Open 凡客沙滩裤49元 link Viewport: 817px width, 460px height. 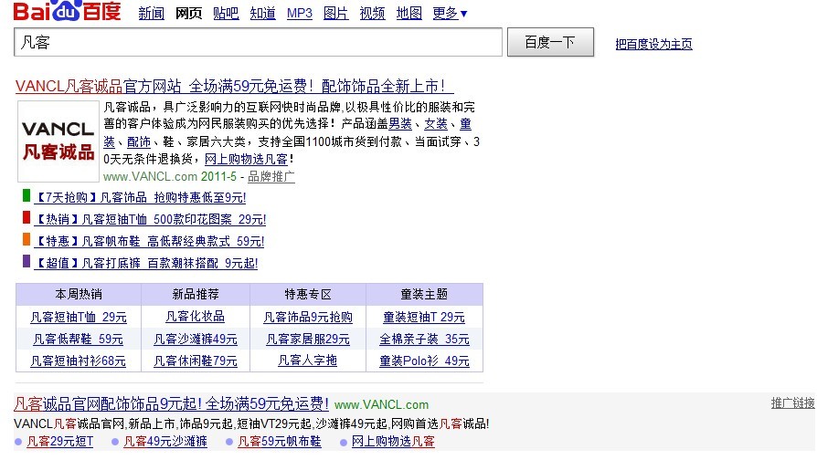tap(196, 340)
